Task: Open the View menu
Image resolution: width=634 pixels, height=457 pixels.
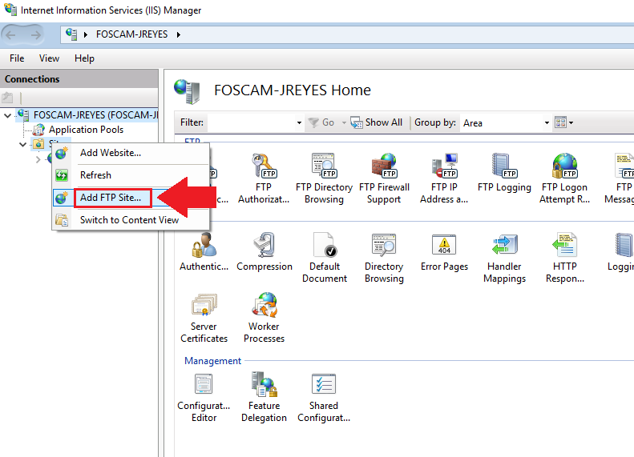Action: [x=49, y=58]
